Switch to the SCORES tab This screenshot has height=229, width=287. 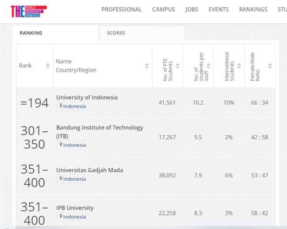click(142, 33)
